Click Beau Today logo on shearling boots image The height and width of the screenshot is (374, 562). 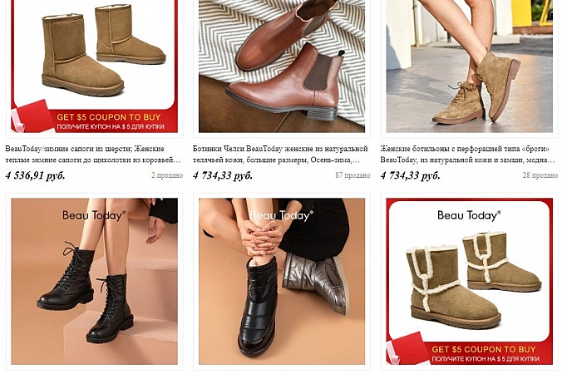coord(469,215)
